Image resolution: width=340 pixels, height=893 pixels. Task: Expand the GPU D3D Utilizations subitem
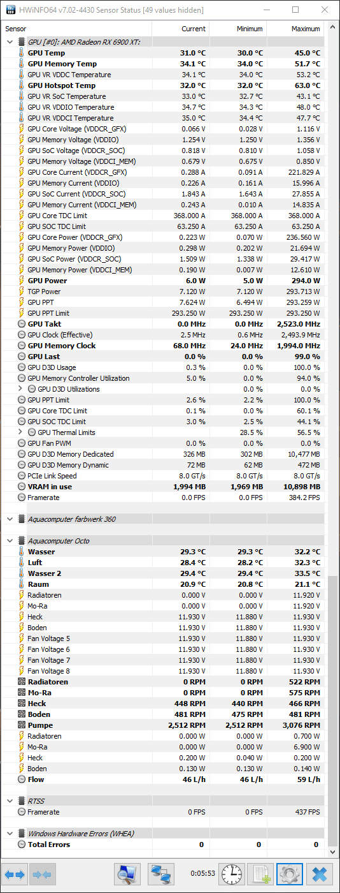[x=20, y=389]
